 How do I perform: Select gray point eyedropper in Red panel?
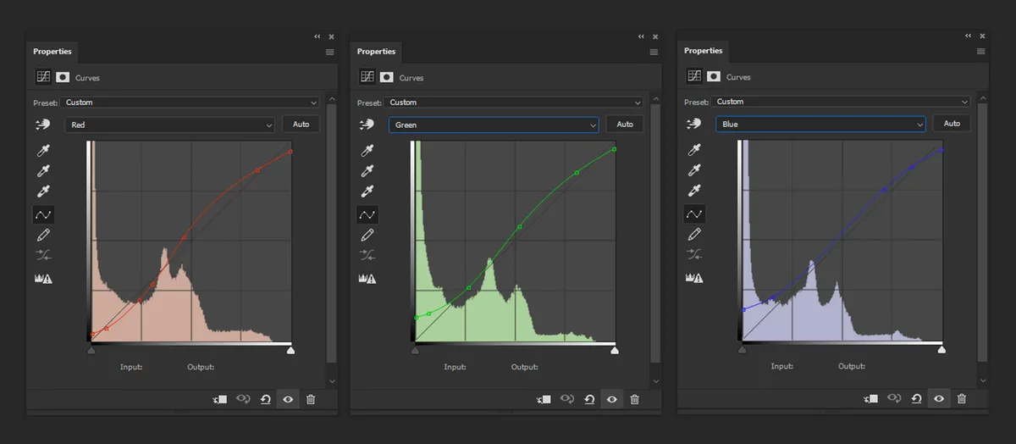(43, 171)
